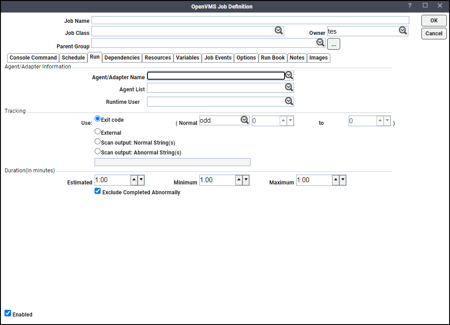The image size is (450, 325).
Task: Switch to the Dependencies tab
Action: [122, 58]
